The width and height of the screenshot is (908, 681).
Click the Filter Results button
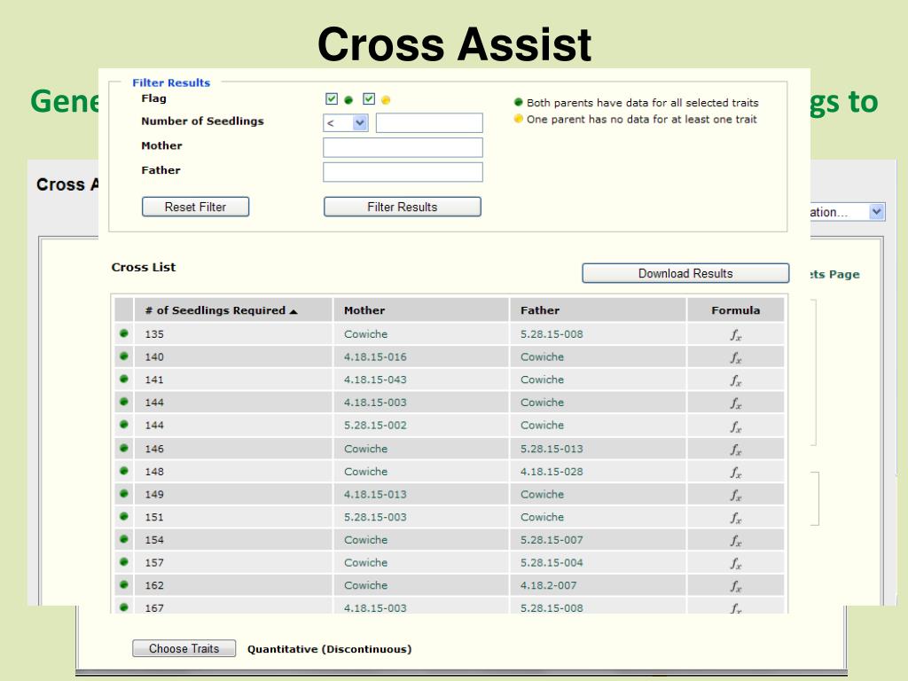click(402, 207)
